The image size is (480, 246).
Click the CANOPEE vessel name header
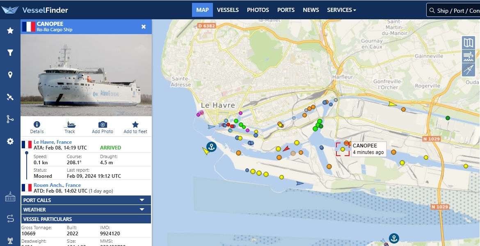pos(50,23)
